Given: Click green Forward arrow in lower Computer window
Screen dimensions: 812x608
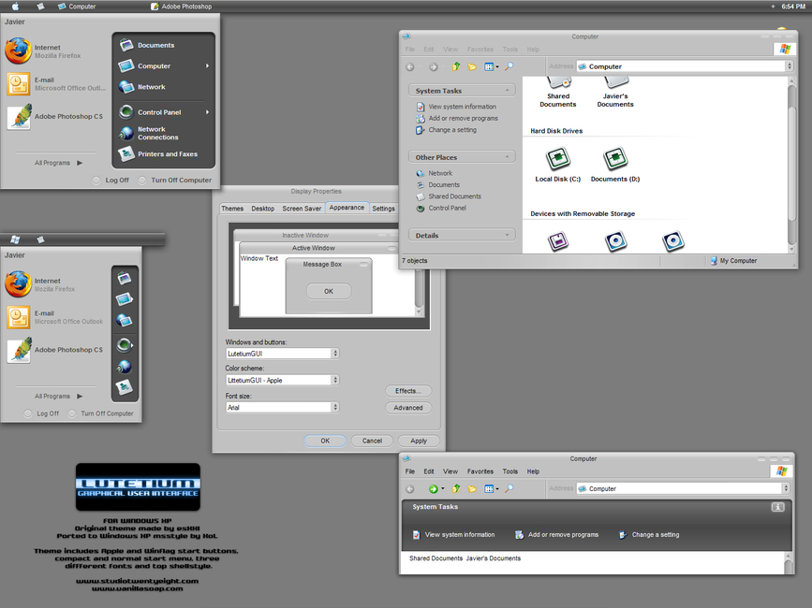Looking at the screenshot, I should (434, 488).
